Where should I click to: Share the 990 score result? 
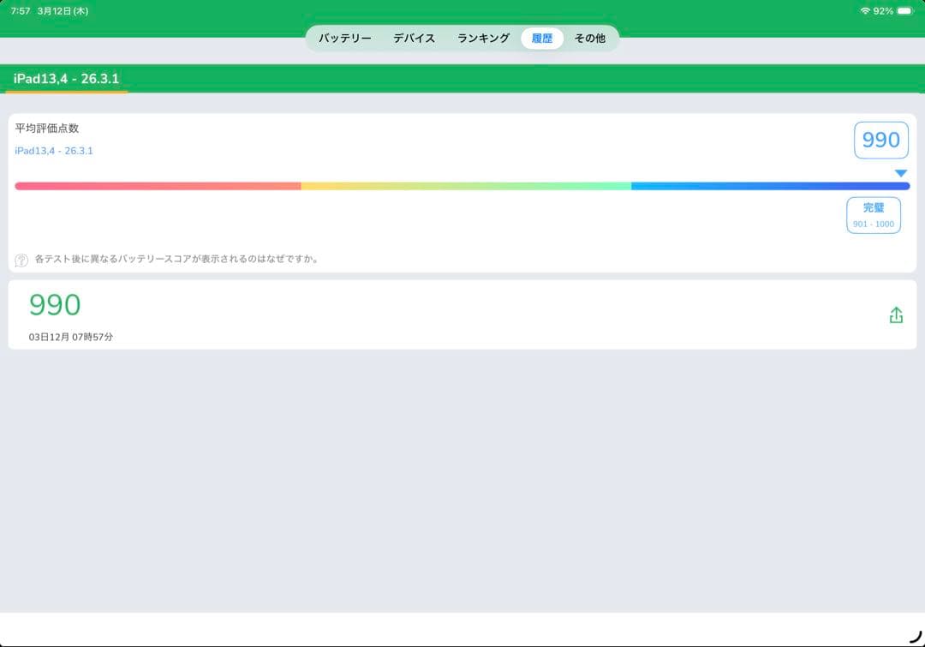point(896,315)
